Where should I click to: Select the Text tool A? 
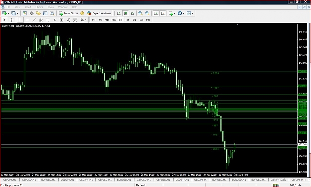(x=55, y=20)
